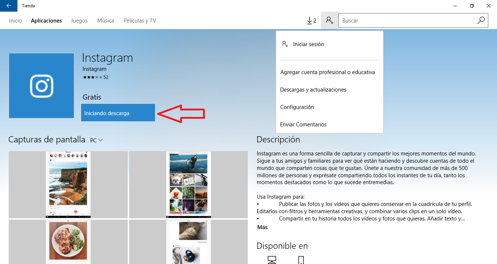Click the PC device icon under Disponible en
This screenshot has height=264, width=497.
click(x=272, y=260)
